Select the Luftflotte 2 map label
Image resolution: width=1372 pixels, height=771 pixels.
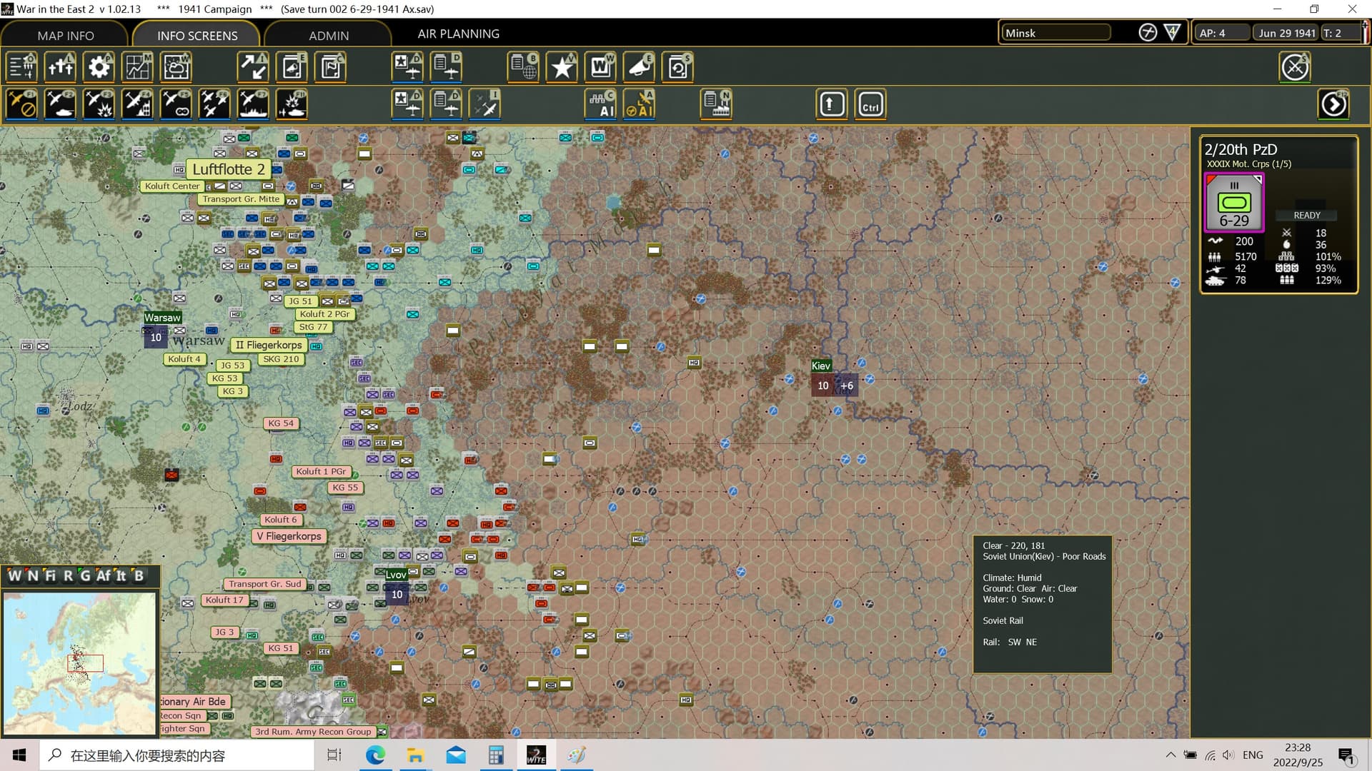coord(229,169)
